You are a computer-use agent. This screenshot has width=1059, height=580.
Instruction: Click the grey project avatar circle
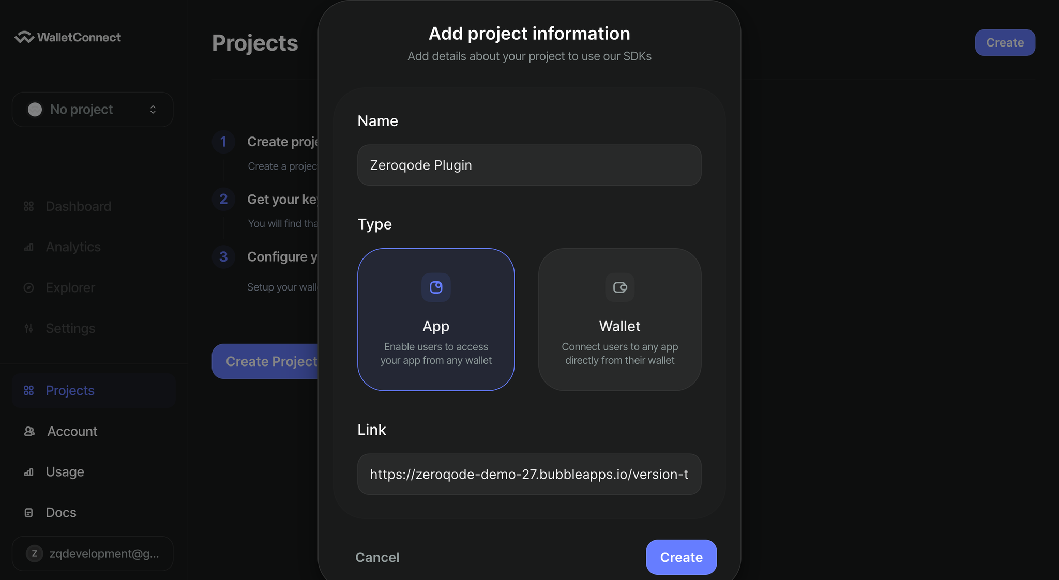coord(35,110)
